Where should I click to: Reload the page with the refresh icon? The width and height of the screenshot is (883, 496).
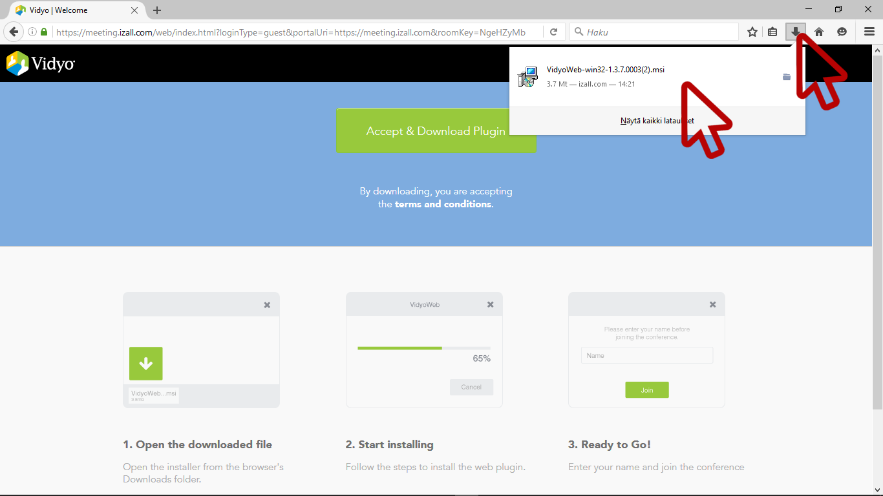tap(554, 32)
